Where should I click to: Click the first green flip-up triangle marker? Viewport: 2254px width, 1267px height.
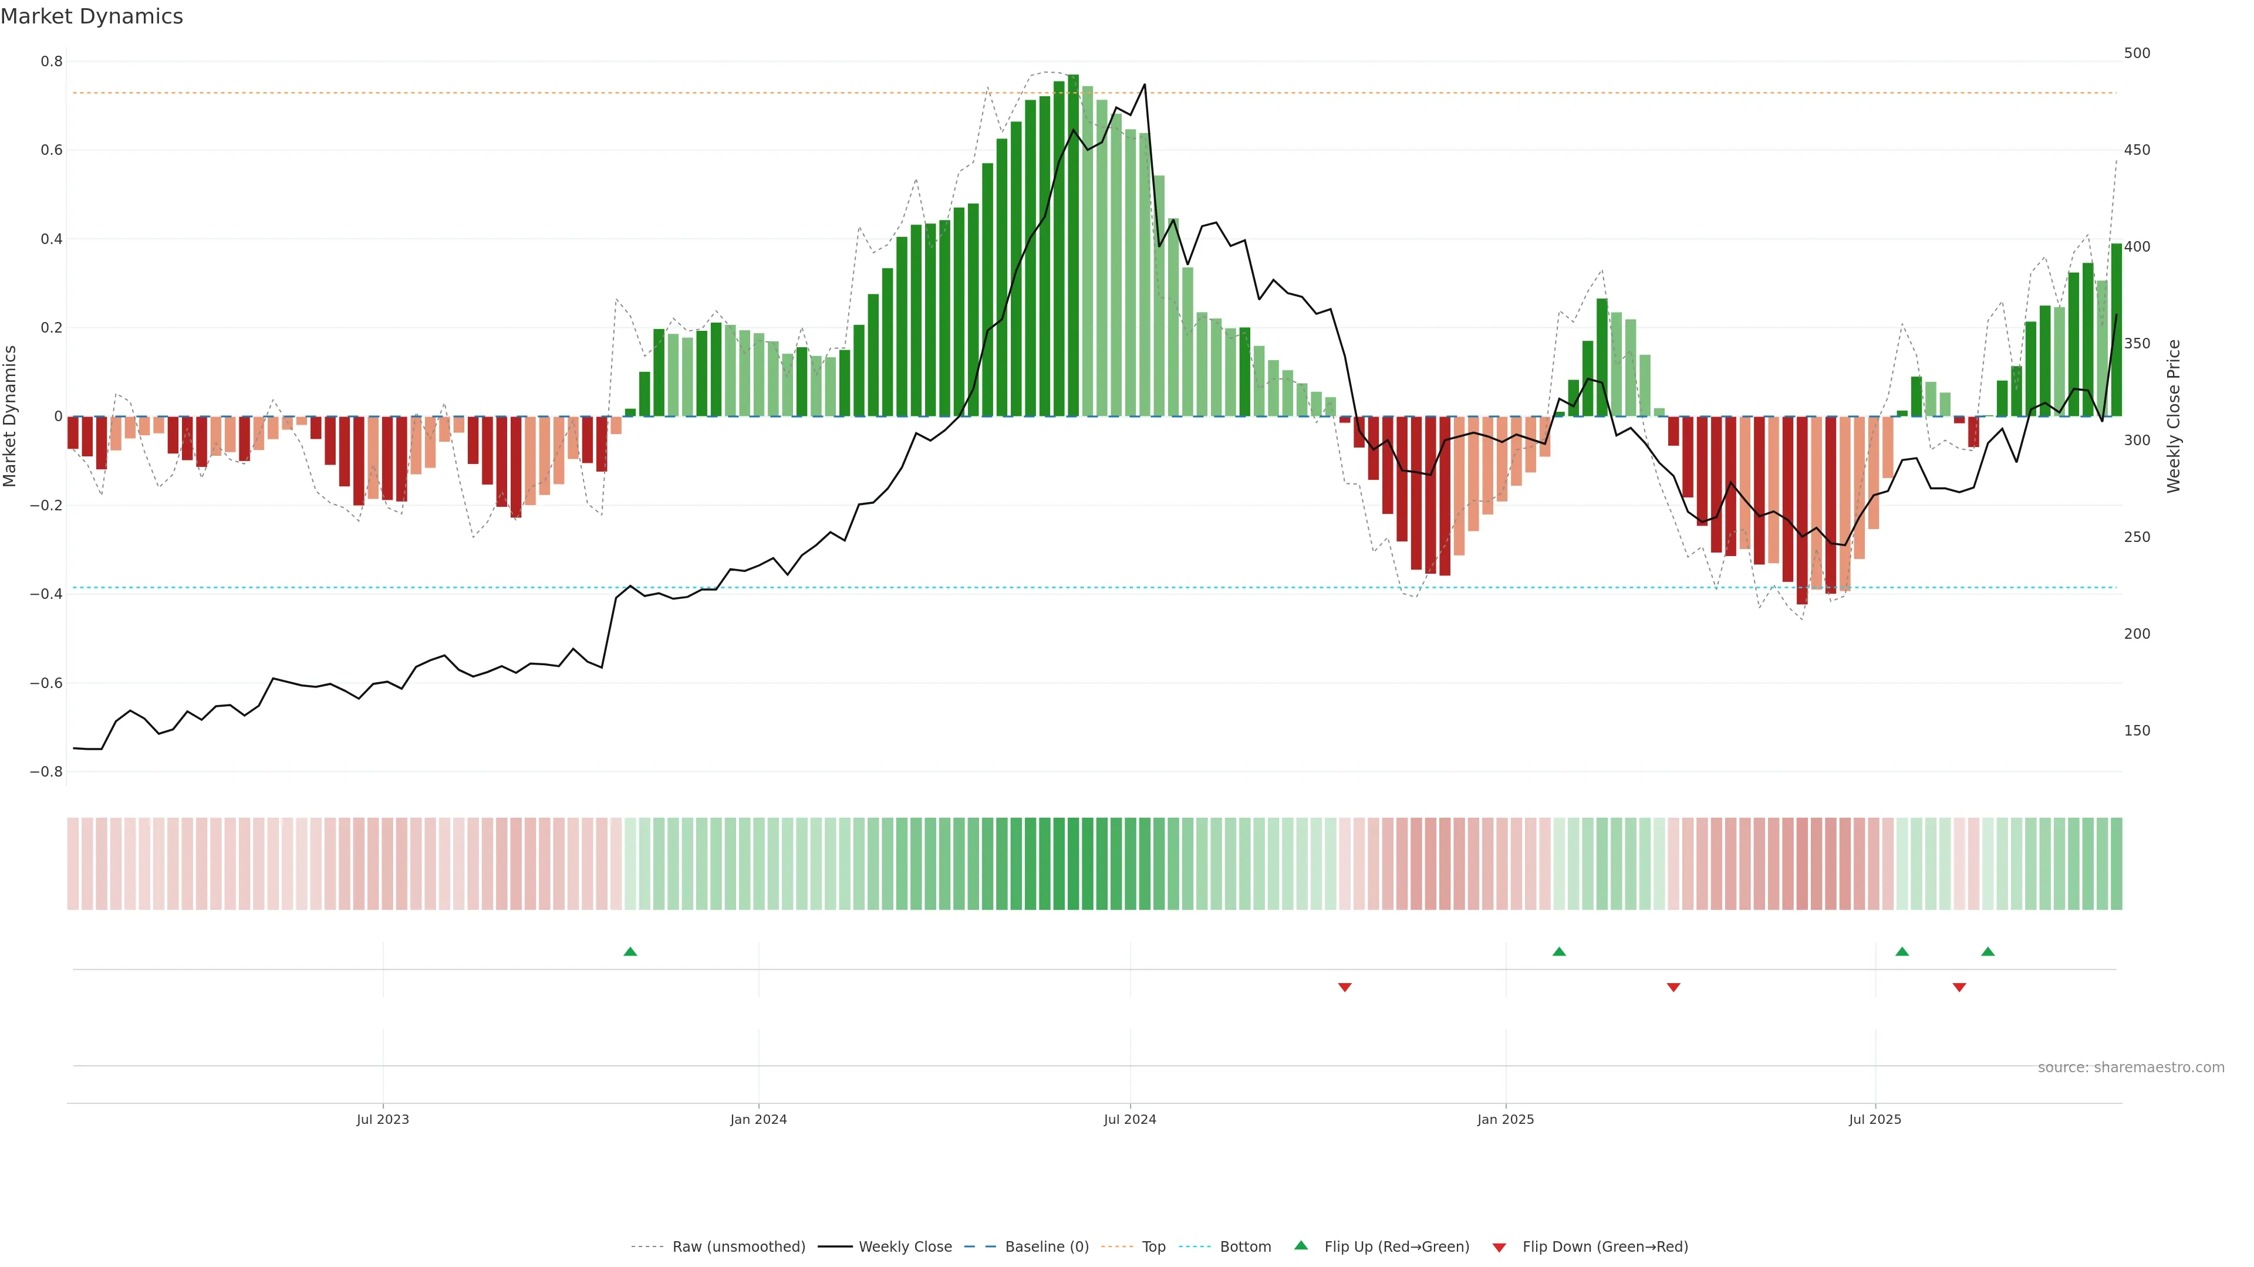coord(630,951)
